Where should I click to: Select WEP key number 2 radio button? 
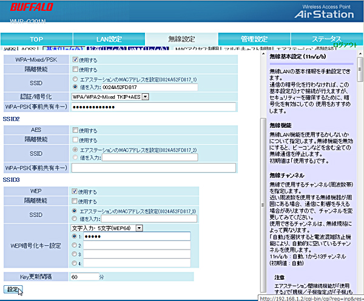click(x=75, y=245)
